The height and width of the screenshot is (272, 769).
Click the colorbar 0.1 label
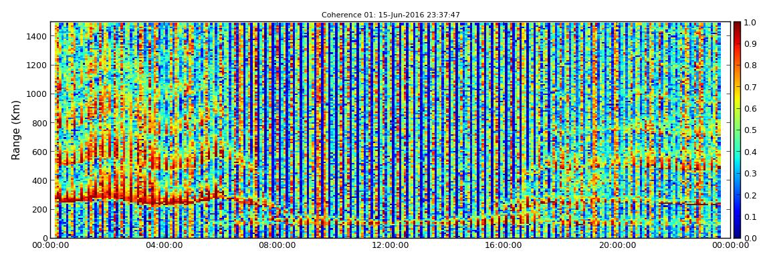(750, 217)
